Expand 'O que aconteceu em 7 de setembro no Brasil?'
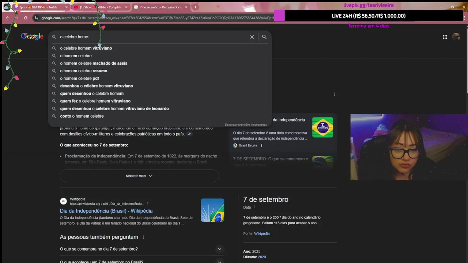Image resolution: width=468 pixels, height=263 pixels. pos(141,262)
